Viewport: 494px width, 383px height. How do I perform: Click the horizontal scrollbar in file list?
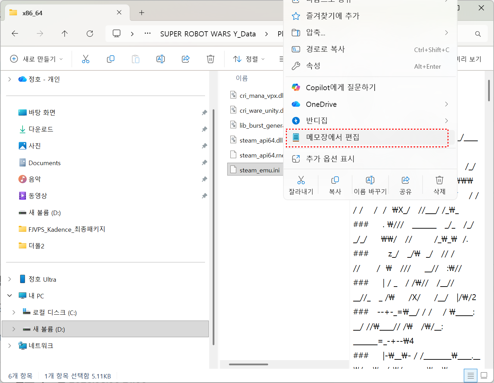[248, 364]
